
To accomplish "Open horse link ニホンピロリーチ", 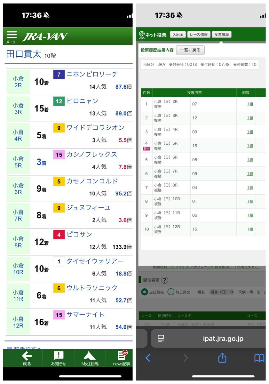I will coord(92,74).
